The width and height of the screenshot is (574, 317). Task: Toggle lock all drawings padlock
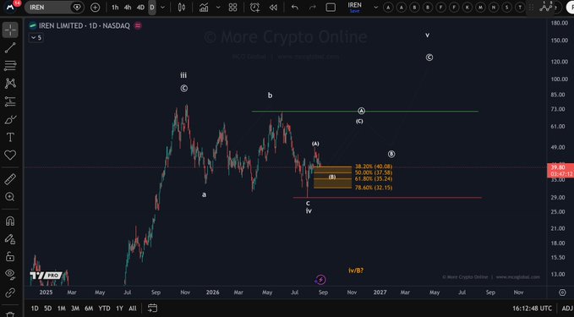click(x=10, y=257)
